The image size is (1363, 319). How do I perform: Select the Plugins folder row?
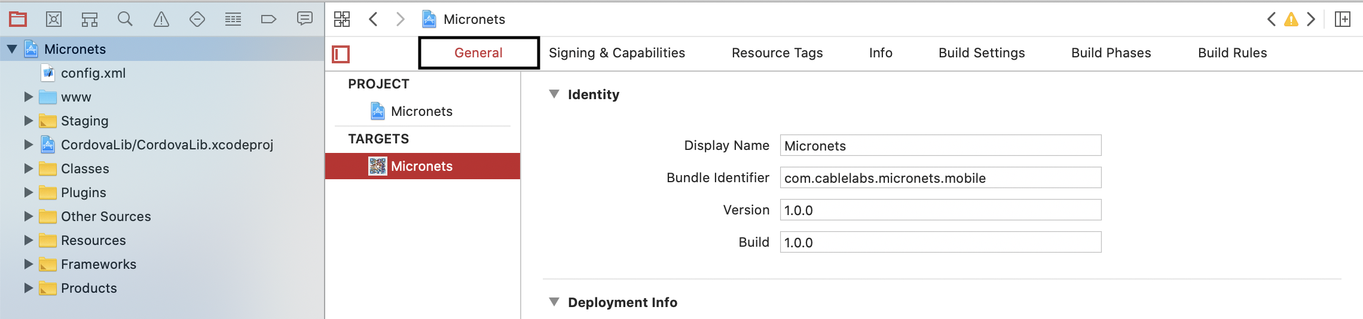point(162,192)
